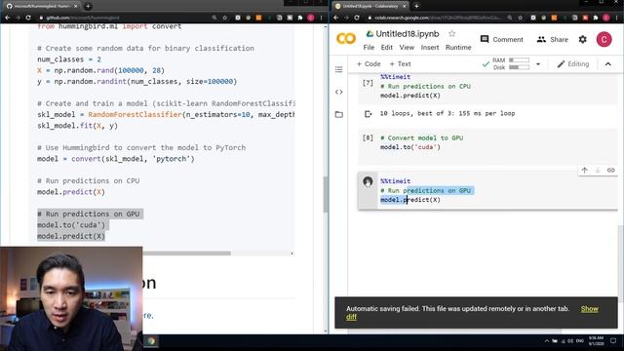This screenshot has height=351, width=624.
Task: Open the Runtime menu in Colab
Action: coord(458,48)
